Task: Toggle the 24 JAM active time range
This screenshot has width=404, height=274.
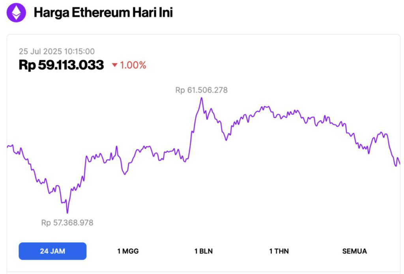Action: (x=52, y=251)
